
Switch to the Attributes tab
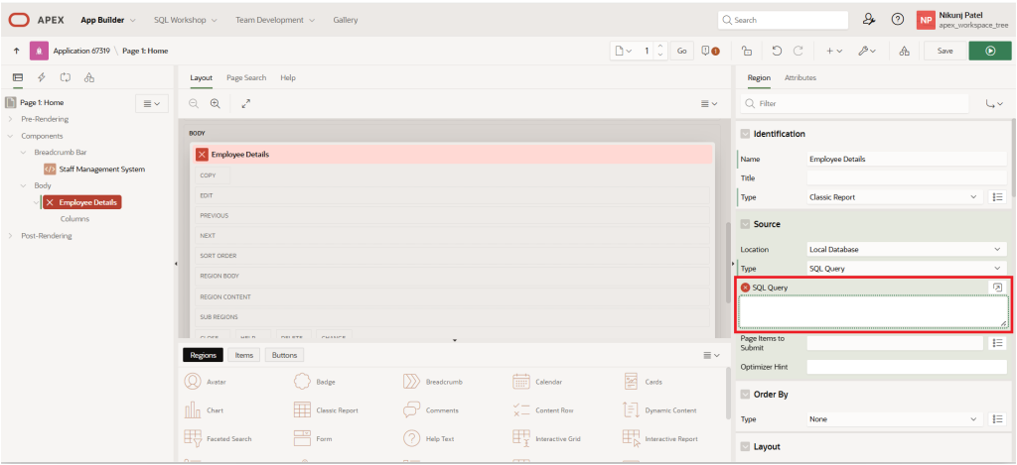tap(799, 77)
